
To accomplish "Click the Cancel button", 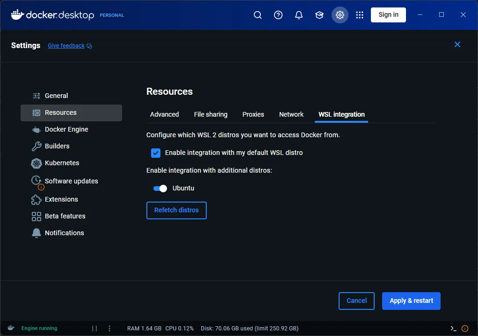I will [x=356, y=301].
